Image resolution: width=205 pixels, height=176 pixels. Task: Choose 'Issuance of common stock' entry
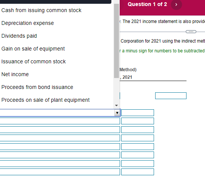click(x=34, y=61)
